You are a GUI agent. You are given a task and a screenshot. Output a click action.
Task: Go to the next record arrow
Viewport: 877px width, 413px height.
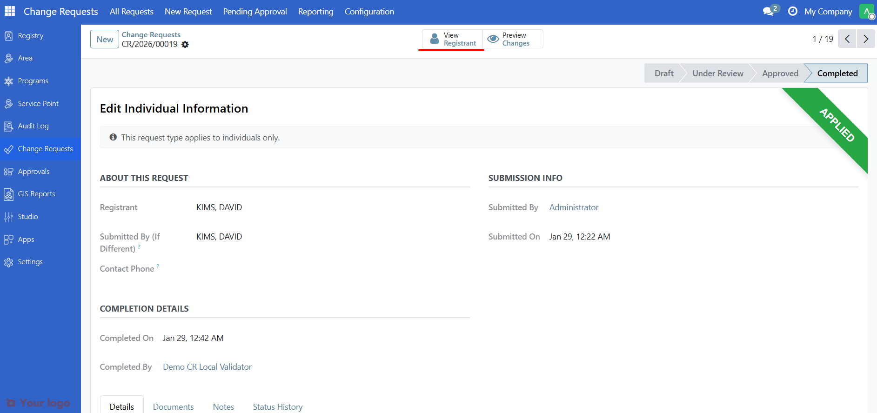[865, 39]
